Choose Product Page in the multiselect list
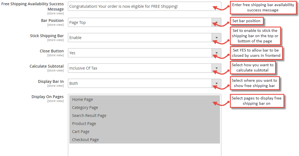Screen dimensions: 299x156 [84, 124]
